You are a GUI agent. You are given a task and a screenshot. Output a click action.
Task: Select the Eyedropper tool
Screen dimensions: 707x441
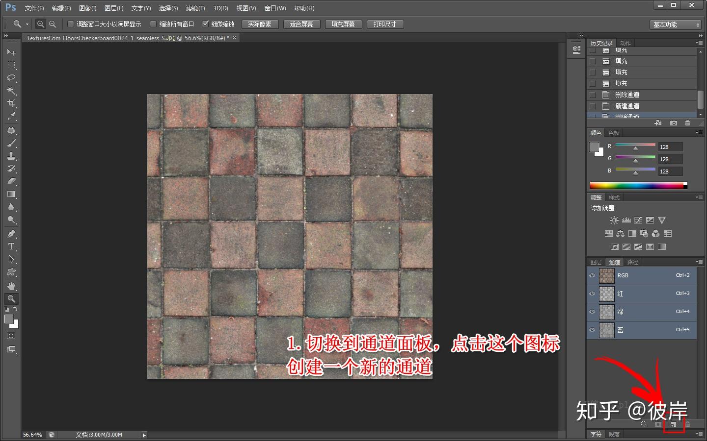click(x=11, y=116)
